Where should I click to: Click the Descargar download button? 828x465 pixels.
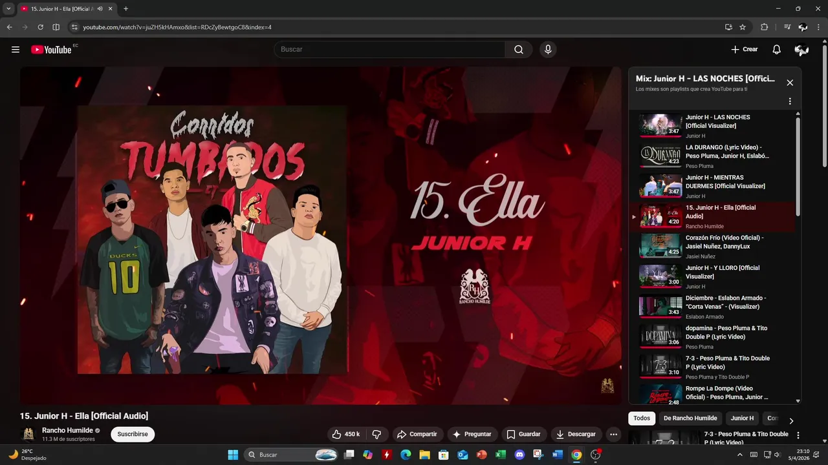click(576, 434)
